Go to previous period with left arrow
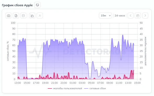Viewport: 154px width, 96px height. (x=130, y=16)
